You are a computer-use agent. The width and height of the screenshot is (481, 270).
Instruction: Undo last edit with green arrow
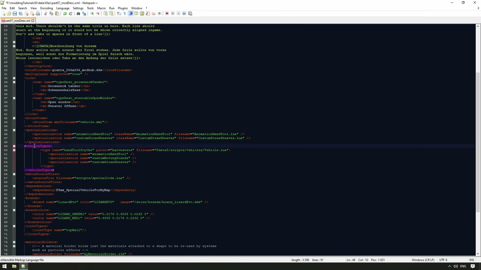(65, 13)
